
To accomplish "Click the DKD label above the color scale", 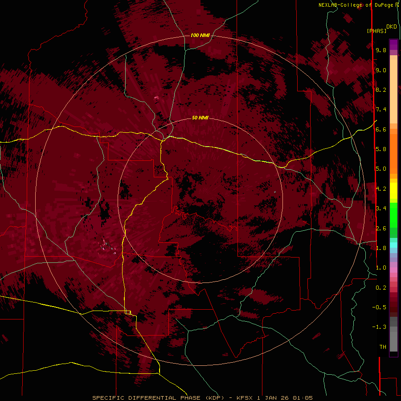I will [392, 27].
